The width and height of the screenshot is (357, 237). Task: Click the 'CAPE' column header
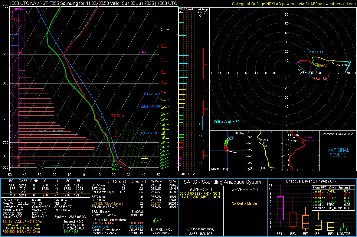(23, 181)
